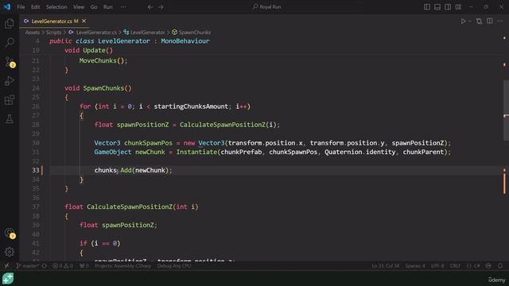Open errors and warnings count in status bar
Screen dimensions: 509x286
click(x=63, y=266)
